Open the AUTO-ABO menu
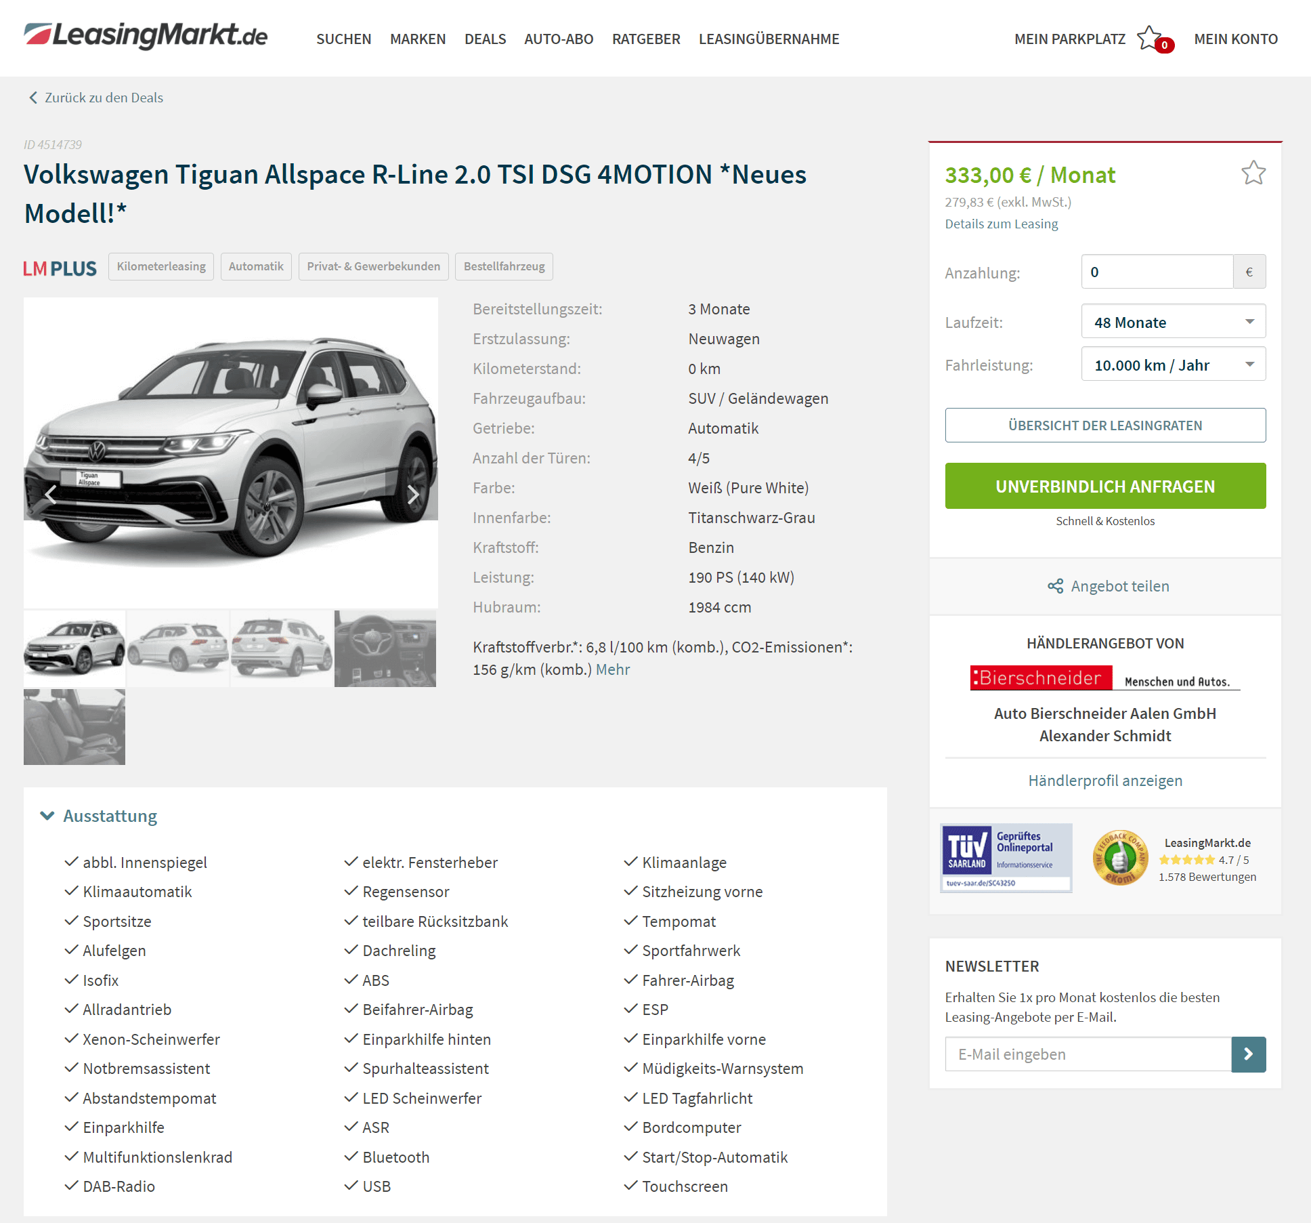Screen dimensions: 1311x1223 click(x=559, y=39)
